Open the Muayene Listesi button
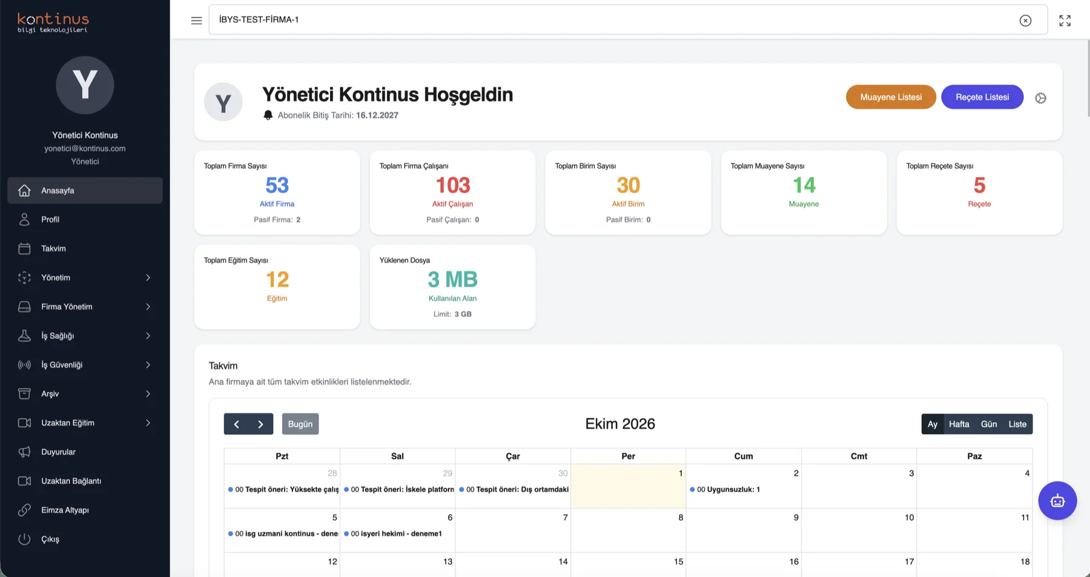The image size is (1090, 577). [x=891, y=97]
